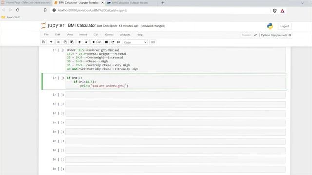The image size is (312, 175).
Task: Click the Logout button
Action: tap(285, 26)
